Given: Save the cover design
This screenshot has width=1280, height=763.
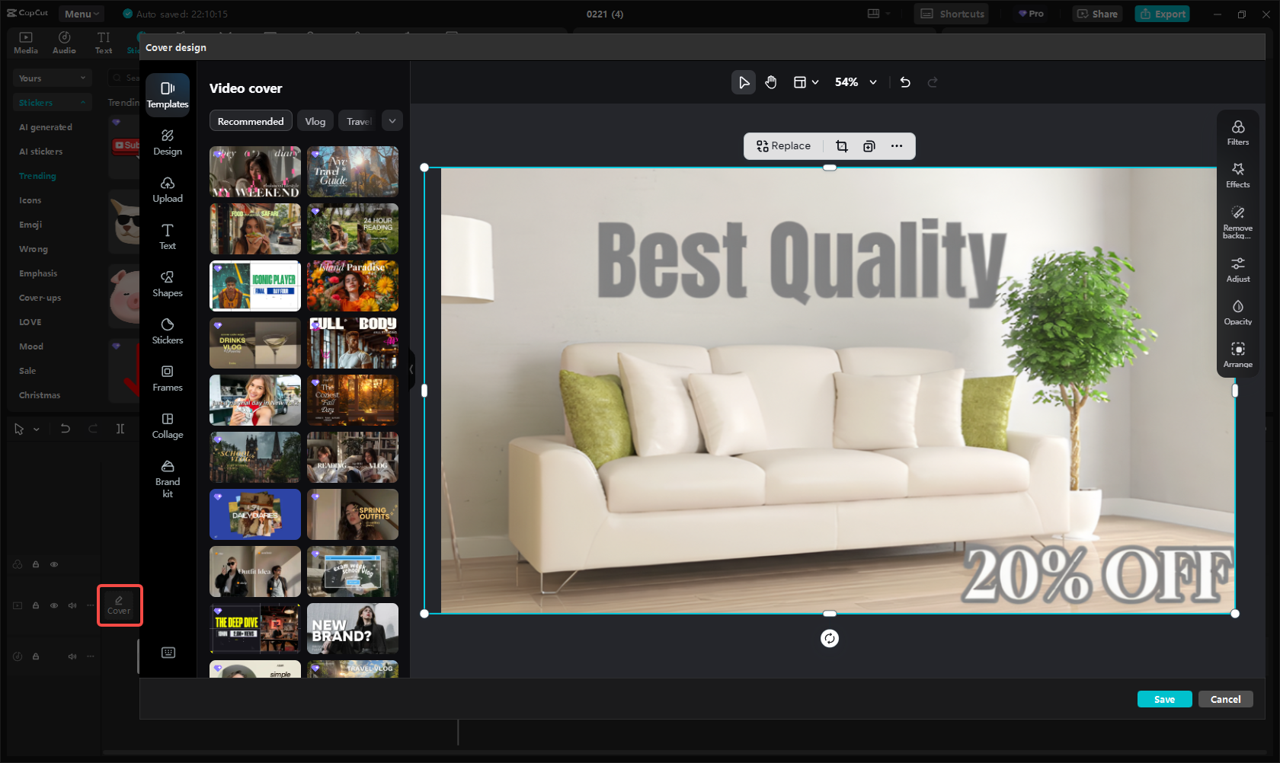Looking at the screenshot, I should 1164,699.
